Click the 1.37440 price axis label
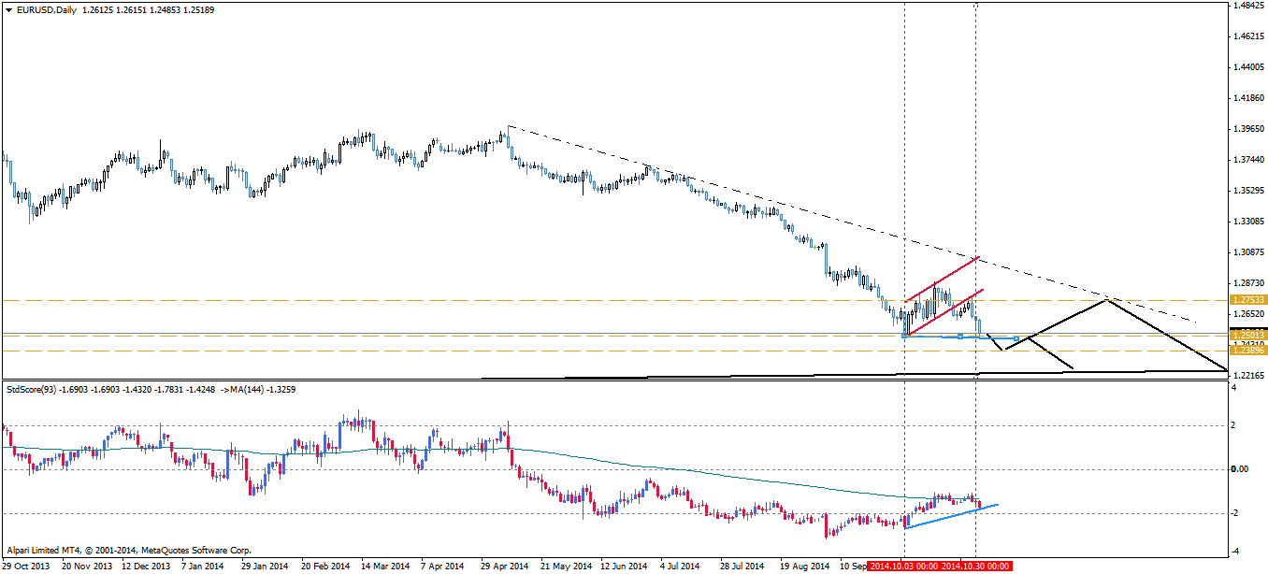Screen dimensions: 1268x574 [1248, 160]
